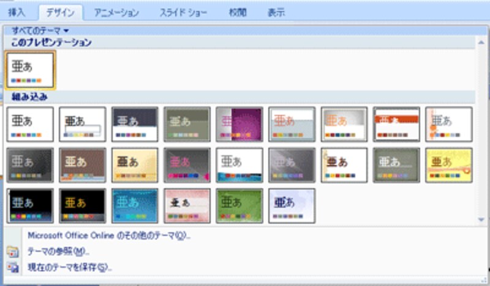490x286 pixels.
Task: Select the highlighted theme under このプレゼンテーション
Action: [30, 70]
